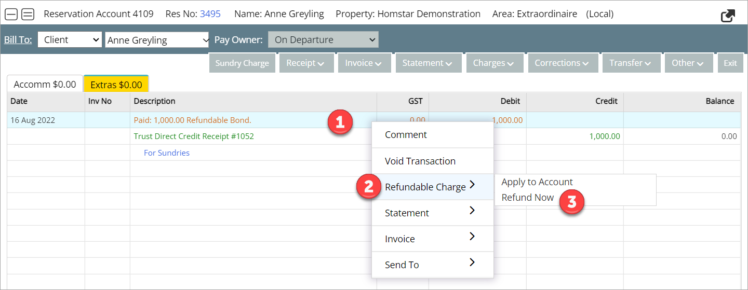
Task: Click the Exit button
Action: pos(730,63)
